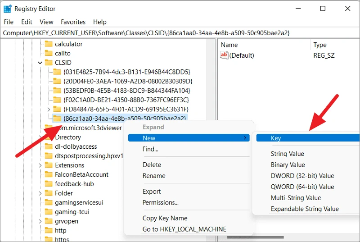Click the gaming-tcui folder icon

49,212
